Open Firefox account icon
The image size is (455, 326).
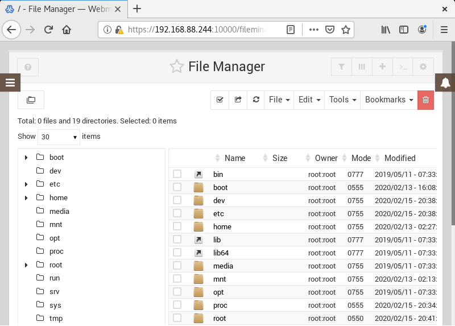[422, 30]
